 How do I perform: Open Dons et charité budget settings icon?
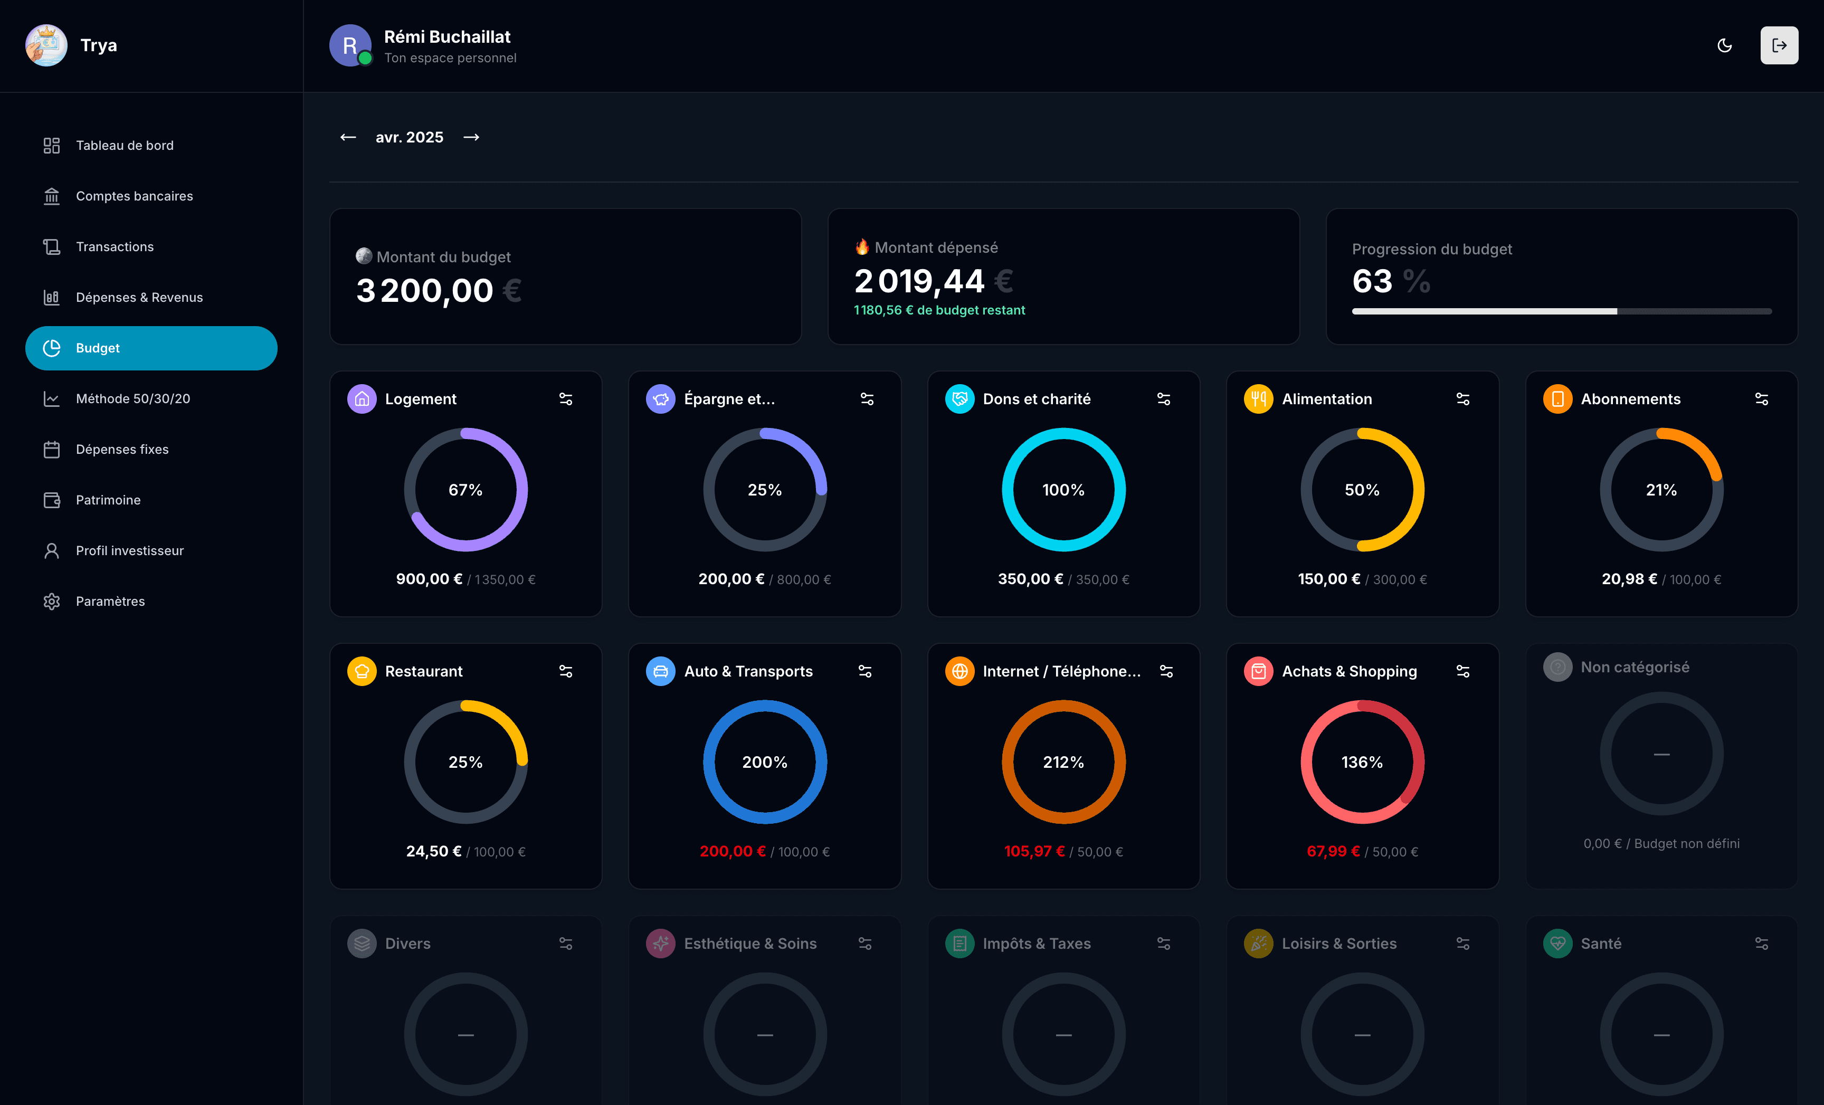coord(1164,399)
